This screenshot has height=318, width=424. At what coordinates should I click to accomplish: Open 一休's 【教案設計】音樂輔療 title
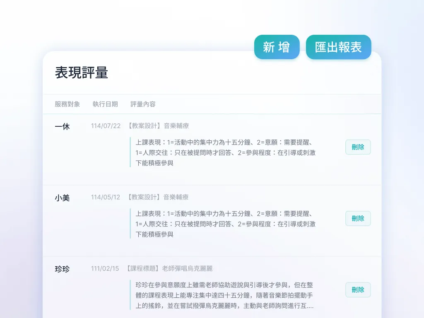point(158,126)
